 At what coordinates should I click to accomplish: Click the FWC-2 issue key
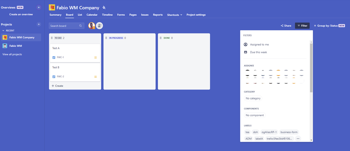tap(60, 77)
